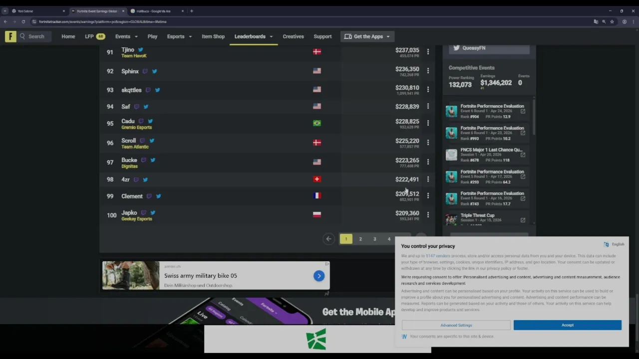The width and height of the screenshot is (639, 359).
Task: Open Saf's Twitch icon
Action: (136, 107)
